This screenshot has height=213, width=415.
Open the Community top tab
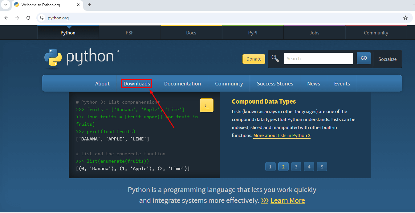pyautogui.click(x=376, y=33)
